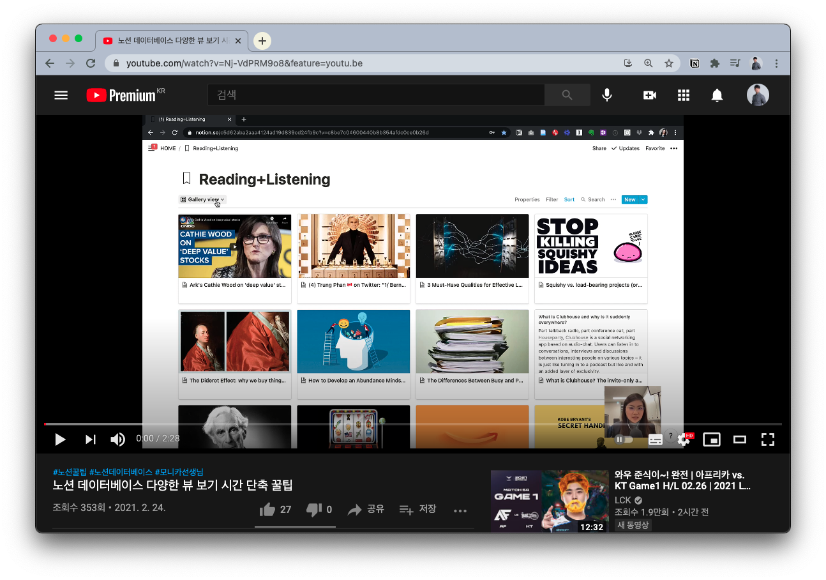This screenshot has width=826, height=580.
Task: Open a new Chrome tab
Action: (262, 41)
